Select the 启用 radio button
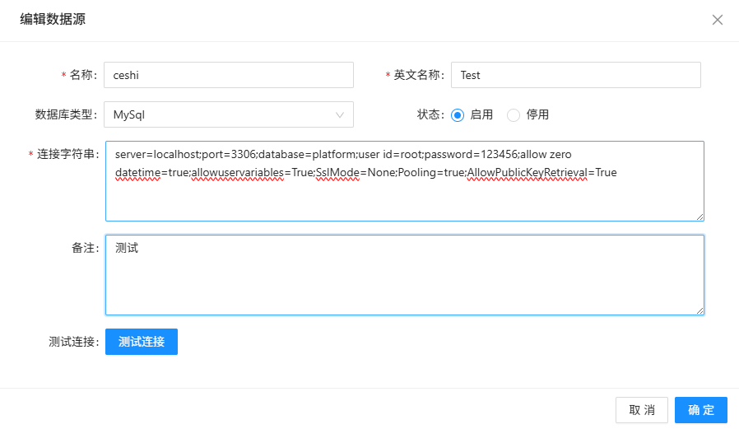 pyautogui.click(x=458, y=115)
